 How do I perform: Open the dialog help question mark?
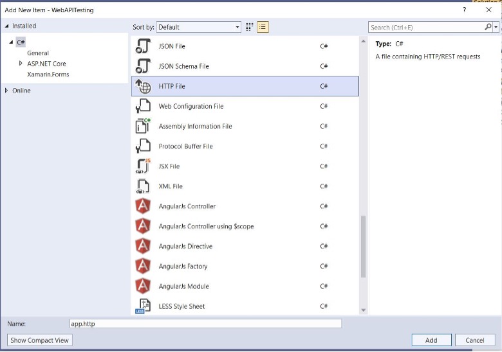pyautogui.click(x=464, y=10)
